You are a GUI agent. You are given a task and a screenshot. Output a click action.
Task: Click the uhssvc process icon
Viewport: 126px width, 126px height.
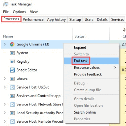(12, 78)
